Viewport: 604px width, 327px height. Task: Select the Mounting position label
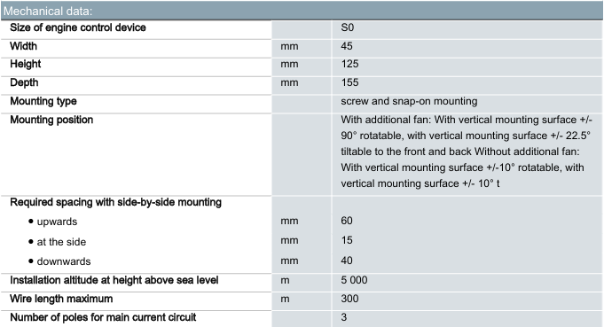pyautogui.click(x=51, y=120)
